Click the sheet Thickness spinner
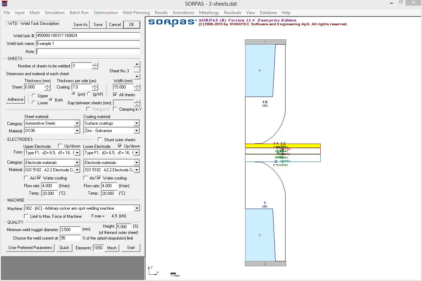The height and width of the screenshot is (281, 422). click(x=48, y=87)
